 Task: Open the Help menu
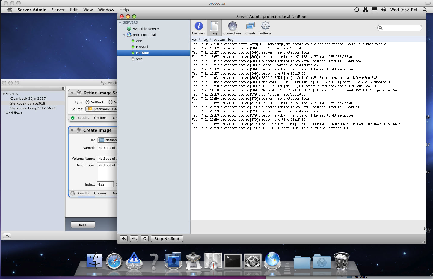coord(124,10)
